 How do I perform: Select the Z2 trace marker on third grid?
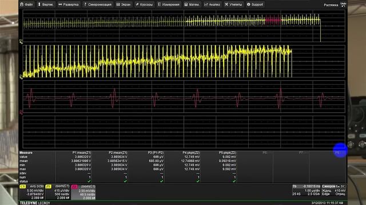click(x=21, y=113)
